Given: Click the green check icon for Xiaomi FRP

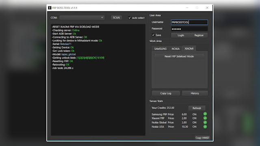Looking at the screenshot, I should coord(205,118).
